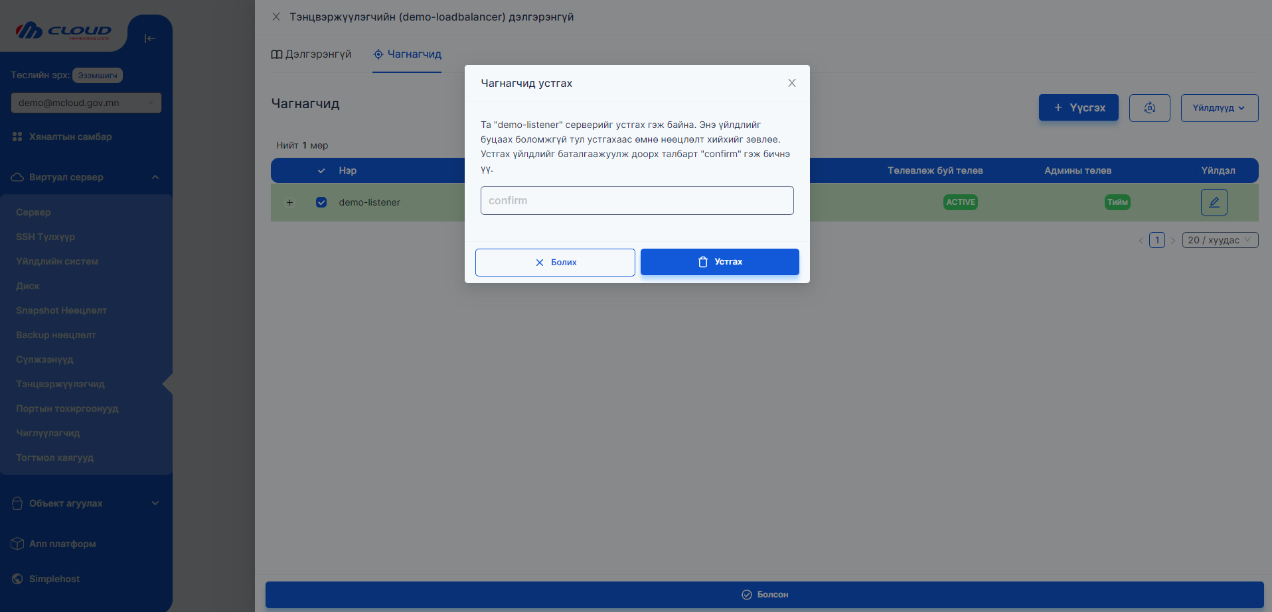Collapse the sidebar with the arrow icon
This screenshot has height=612, width=1272.
(x=150, y=38)
